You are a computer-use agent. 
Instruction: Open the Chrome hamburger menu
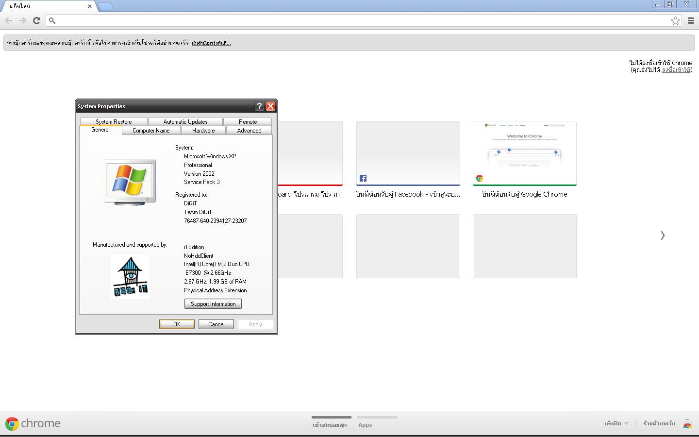point(691,20)
